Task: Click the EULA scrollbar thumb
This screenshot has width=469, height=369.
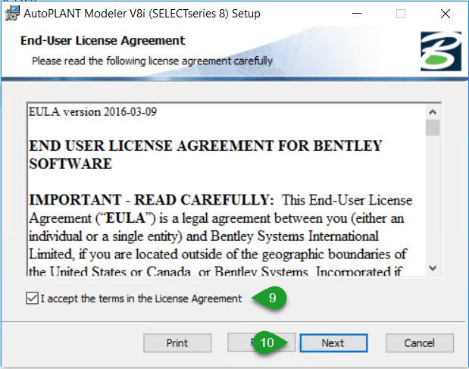Action: click(433, 128)
